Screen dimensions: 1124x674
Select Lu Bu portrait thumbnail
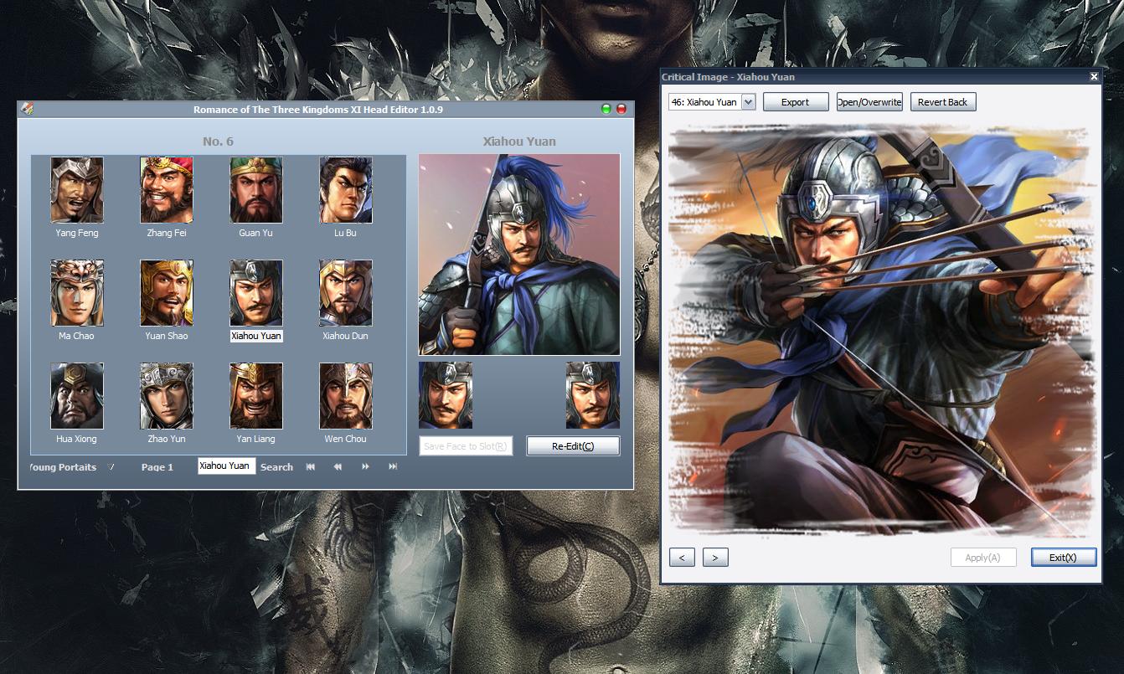346,190
